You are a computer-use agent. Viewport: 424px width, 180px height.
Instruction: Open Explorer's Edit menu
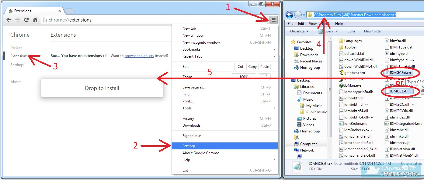pos(301,24)
